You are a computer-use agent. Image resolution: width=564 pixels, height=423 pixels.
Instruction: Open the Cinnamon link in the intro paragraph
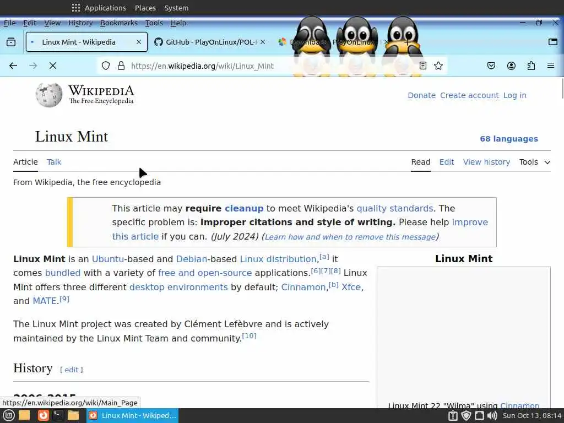click(x=303, y=288)
